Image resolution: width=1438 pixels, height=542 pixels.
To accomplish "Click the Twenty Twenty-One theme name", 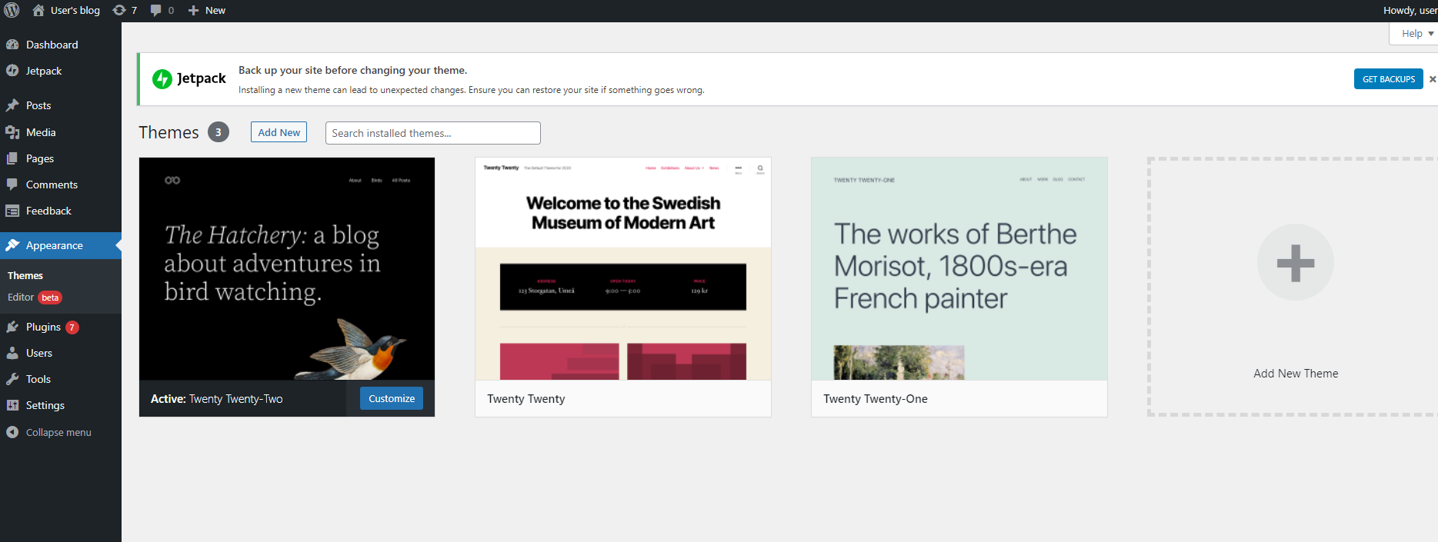I will click(876, 399).
